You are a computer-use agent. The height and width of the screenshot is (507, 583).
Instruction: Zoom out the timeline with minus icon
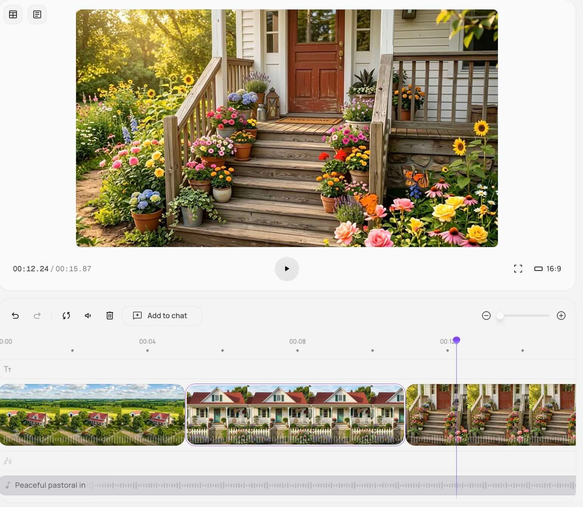coord(486,316)
